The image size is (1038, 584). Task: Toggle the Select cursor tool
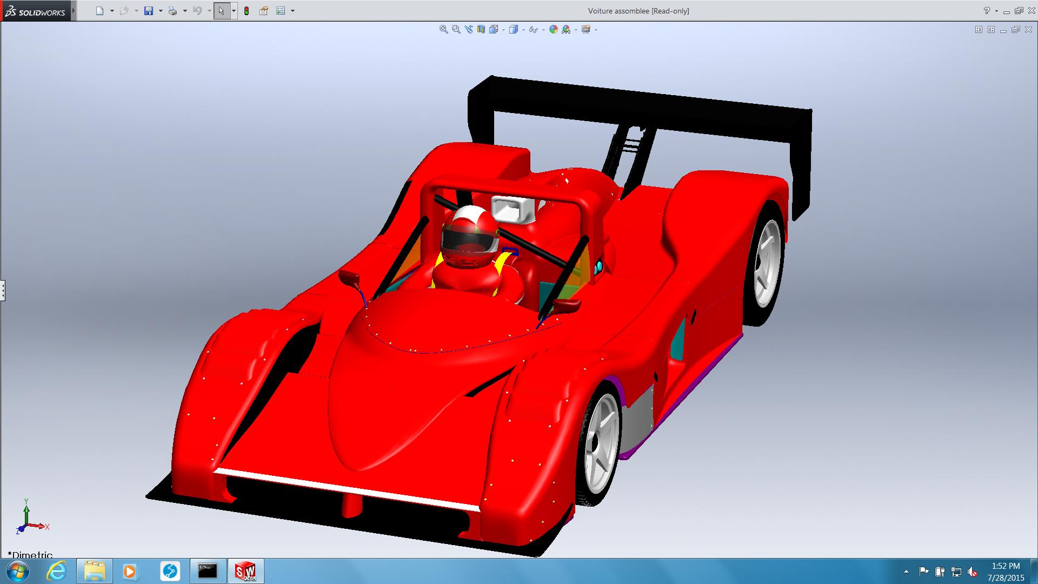point(222,11)
